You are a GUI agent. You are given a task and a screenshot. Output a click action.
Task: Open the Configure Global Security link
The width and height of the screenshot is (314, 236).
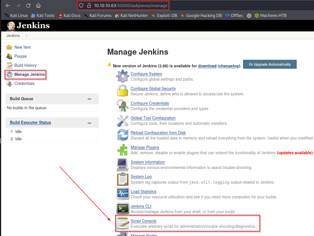[153, 89]
